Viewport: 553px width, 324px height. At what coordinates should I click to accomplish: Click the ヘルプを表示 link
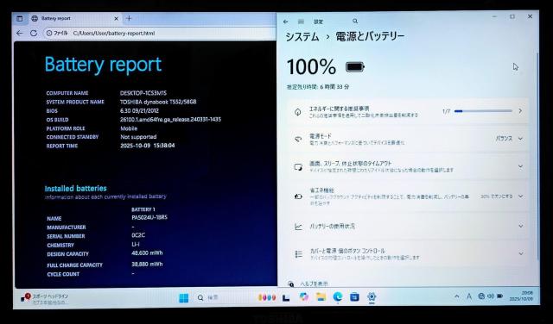[x=314, y=283]
